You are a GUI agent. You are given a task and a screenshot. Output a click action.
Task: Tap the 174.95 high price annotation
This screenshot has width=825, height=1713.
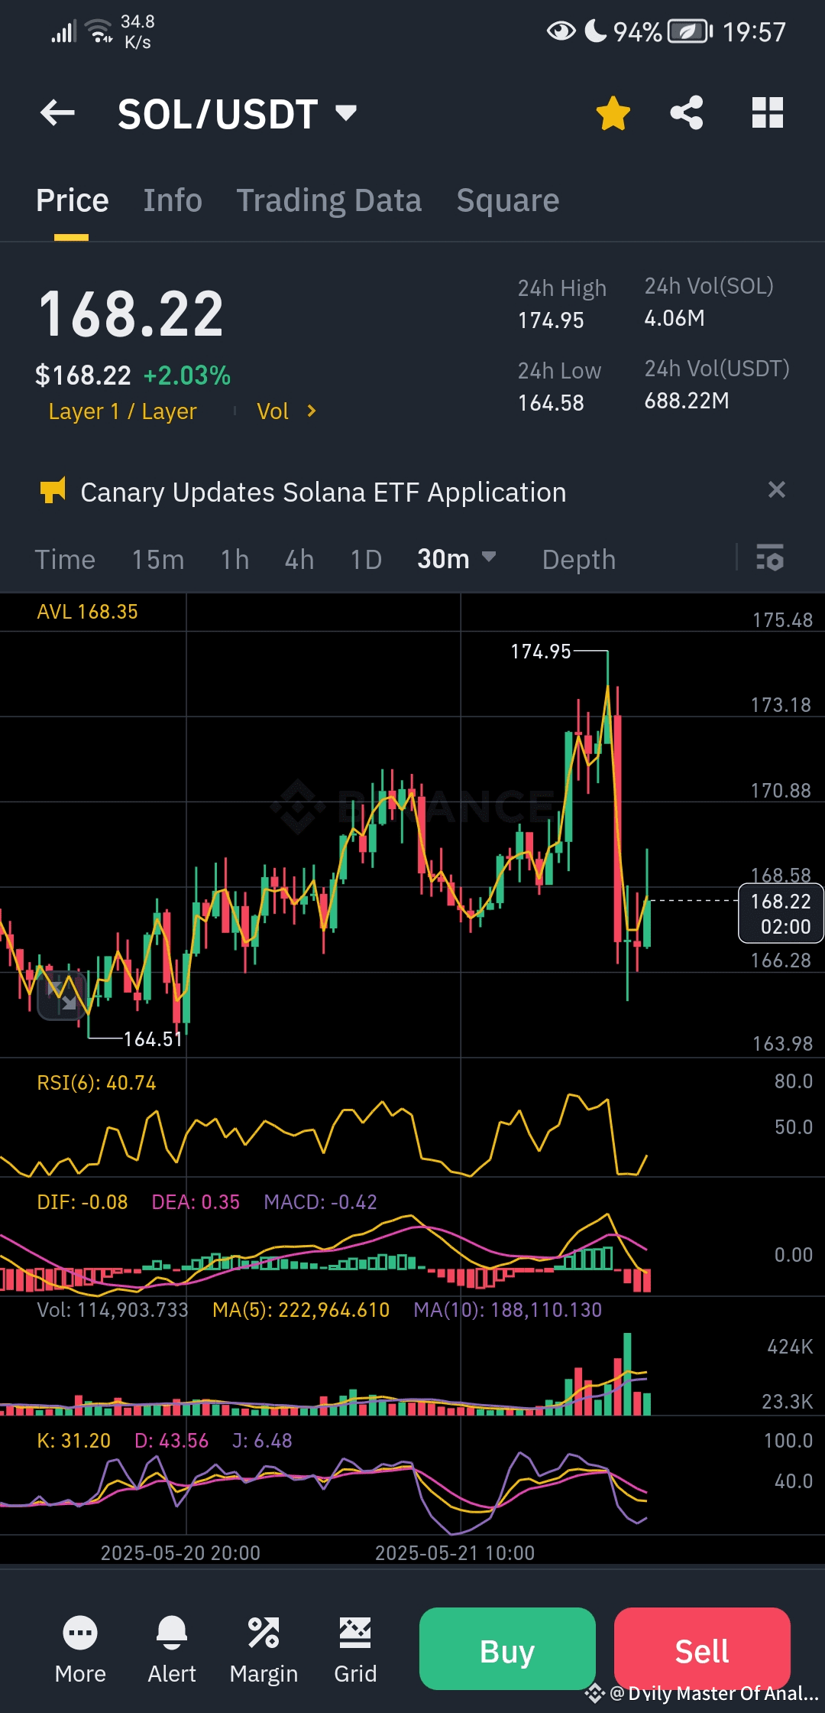click(541, 652)
